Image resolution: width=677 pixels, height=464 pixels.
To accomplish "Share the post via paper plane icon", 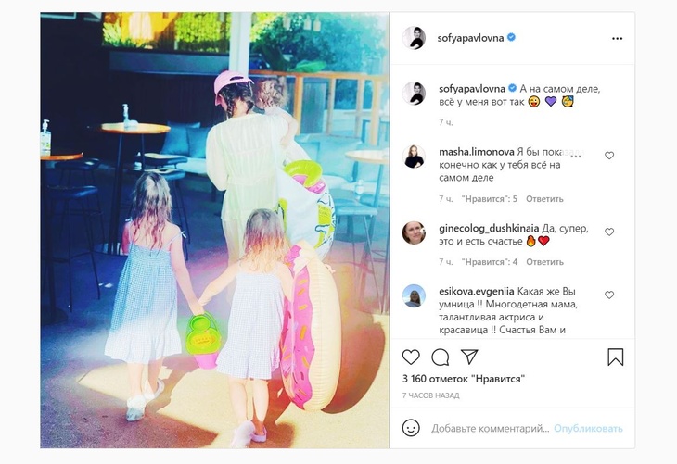I will pos(469,357).
